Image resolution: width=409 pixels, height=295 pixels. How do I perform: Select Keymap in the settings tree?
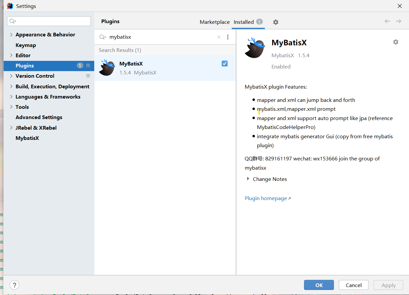[26, 45]
